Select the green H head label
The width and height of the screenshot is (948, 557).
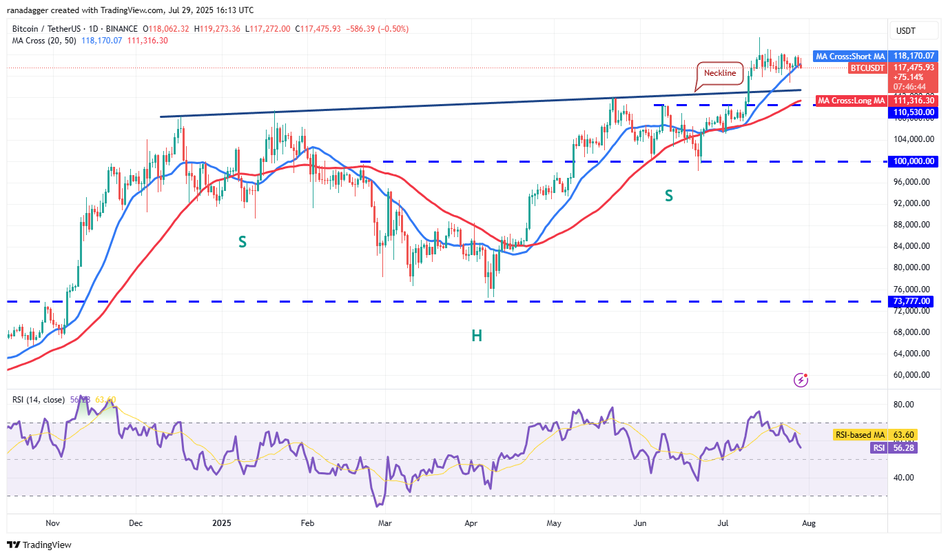tap(476, 336)
